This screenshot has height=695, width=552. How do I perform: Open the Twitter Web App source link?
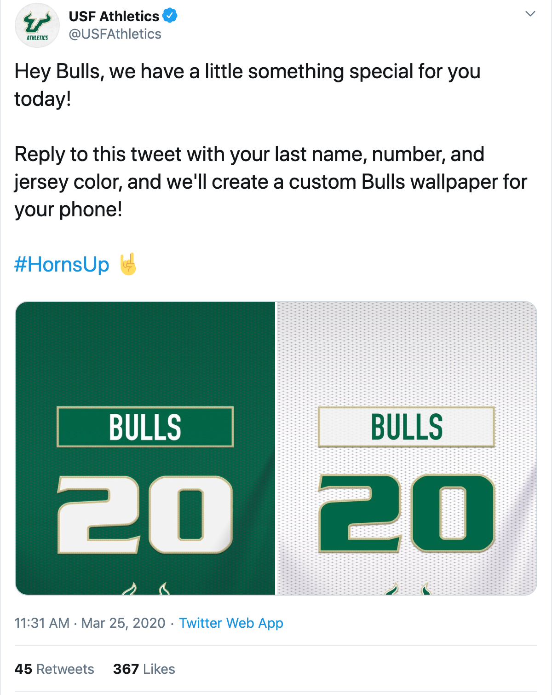(231, 623)
